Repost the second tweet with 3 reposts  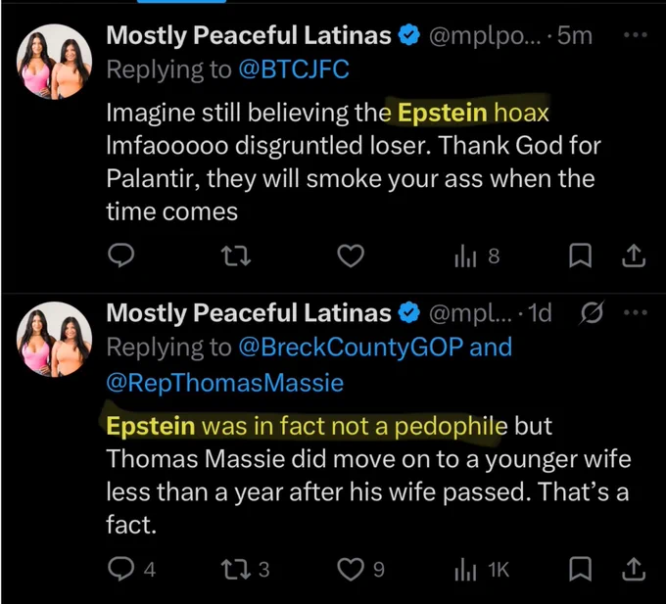click(x=246, y=569)
